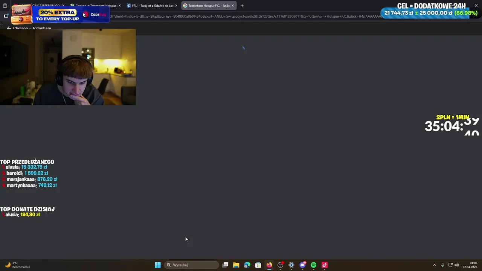Click the martynkaaaa 749,12 zł entry
482x271 pixels.
click(x=29, y=185)
